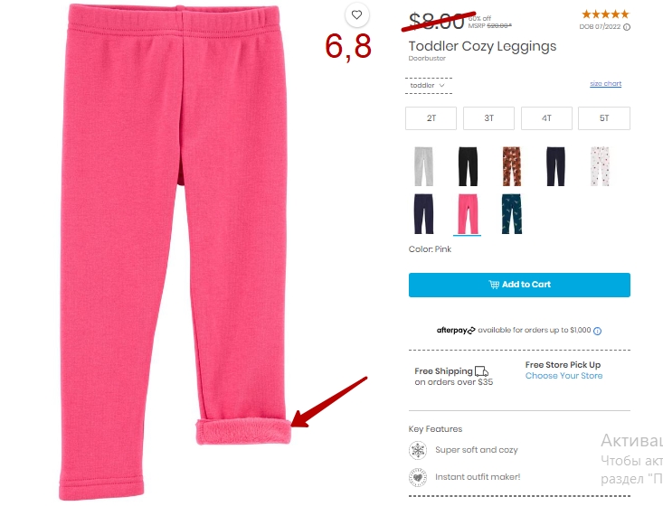663x506 pixels.
Task: Click the snowflake Super soft feature icon
Action: click(x=418, y=450)
